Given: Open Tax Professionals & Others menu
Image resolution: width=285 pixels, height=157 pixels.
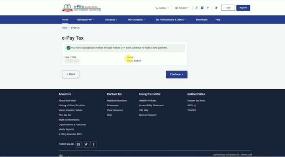Looking at the screenshot, I should tap(171, 20).
